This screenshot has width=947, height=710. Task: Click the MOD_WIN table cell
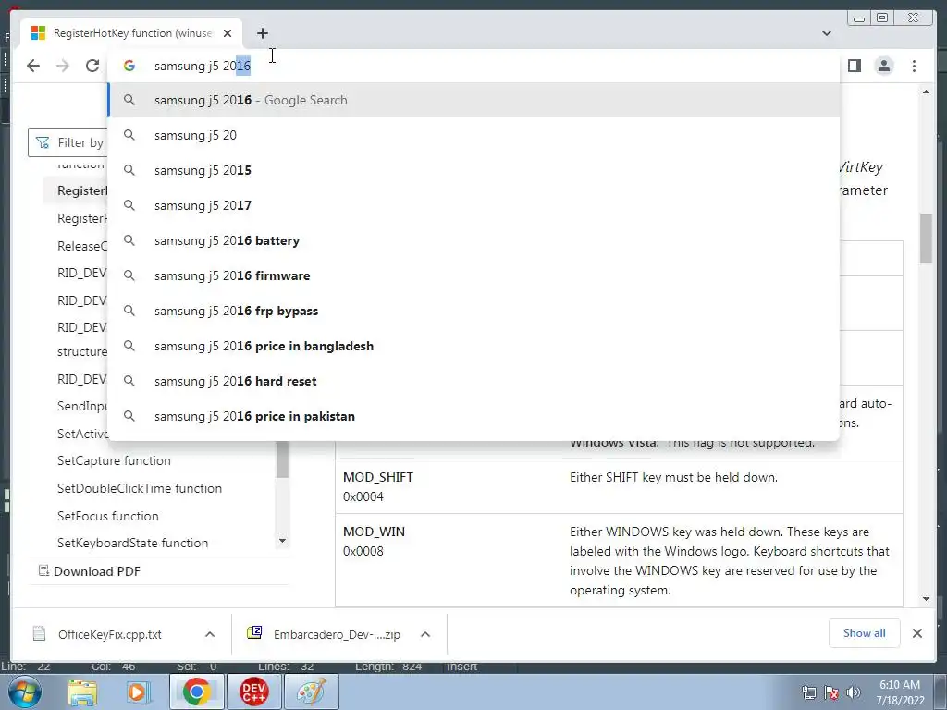coord(449,561)
